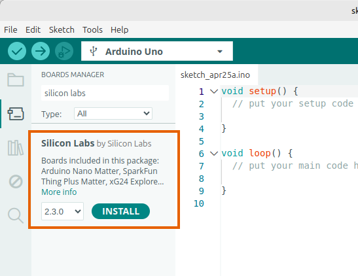The image size is (358, 276).
Task: Collapse the loop() function fold arrow
Action: point(214,154)
